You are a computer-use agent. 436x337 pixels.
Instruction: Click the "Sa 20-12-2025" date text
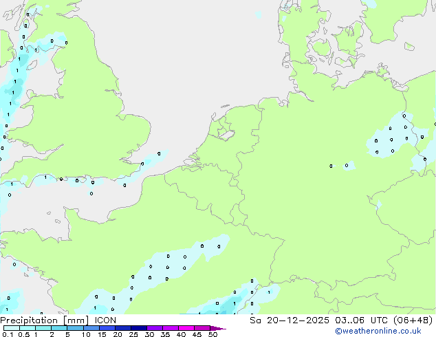coord(290,320)
